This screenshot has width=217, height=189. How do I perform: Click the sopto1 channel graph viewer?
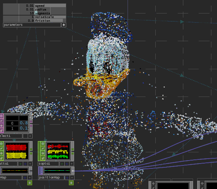58,151
